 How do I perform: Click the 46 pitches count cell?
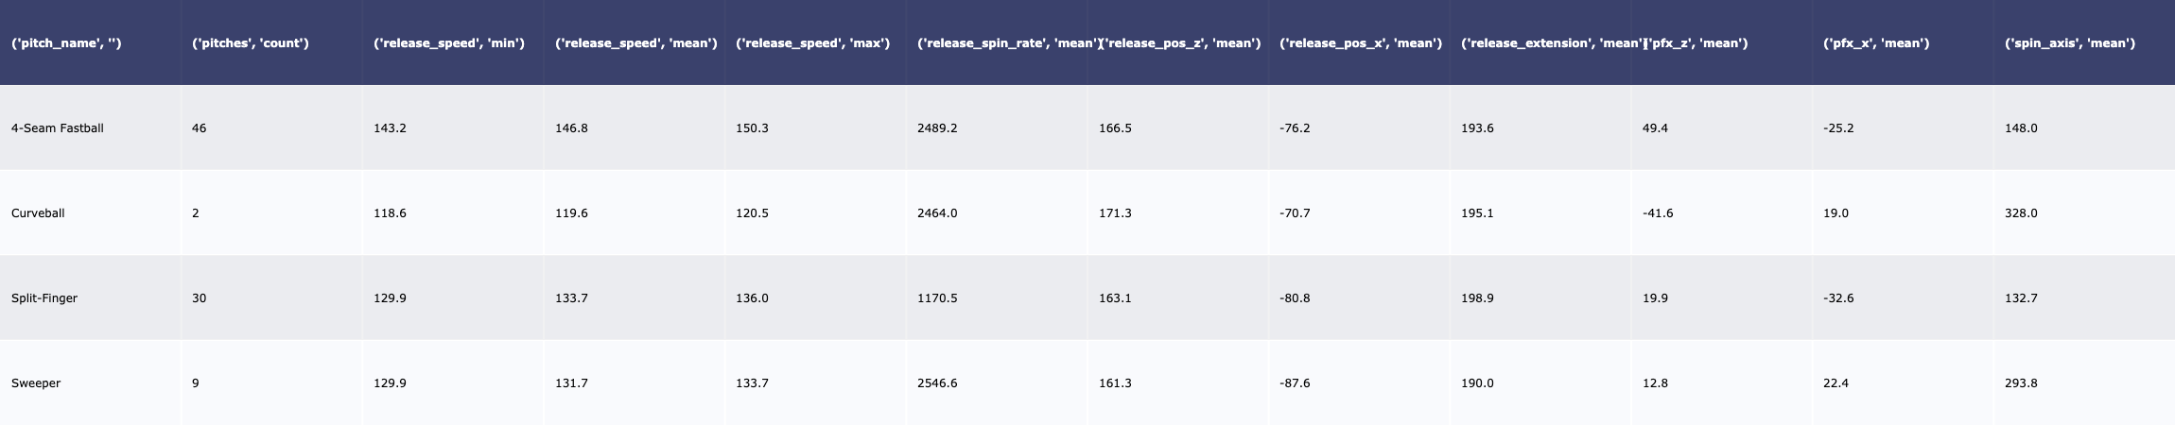(200, 128)
